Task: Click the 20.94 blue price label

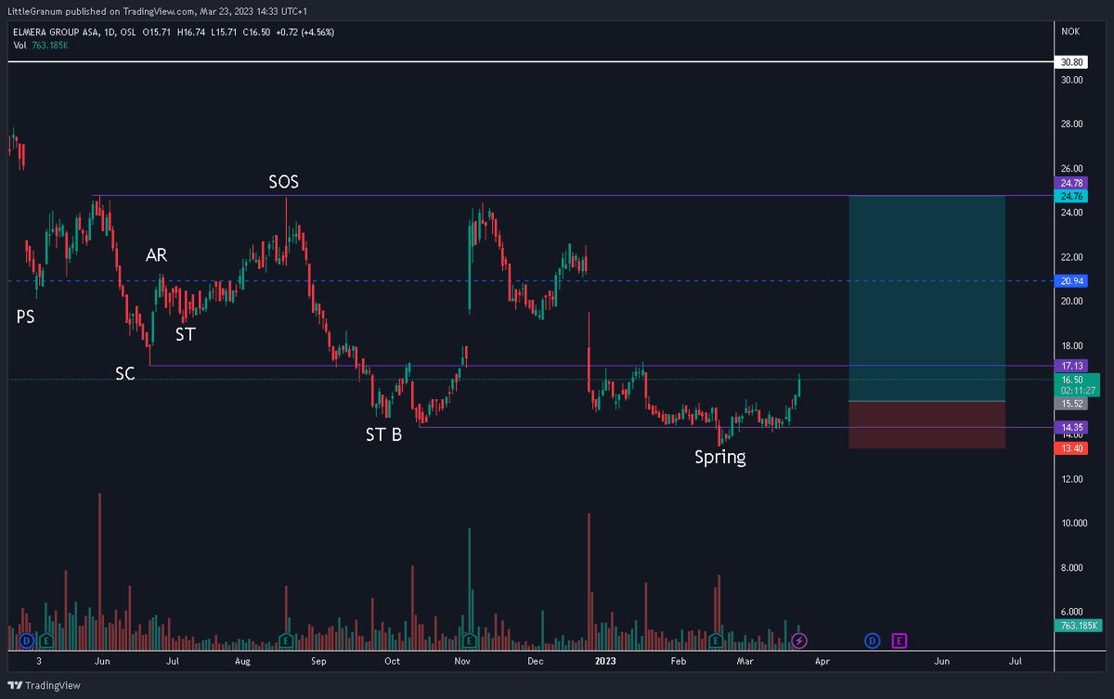Action: point(1071,281)
